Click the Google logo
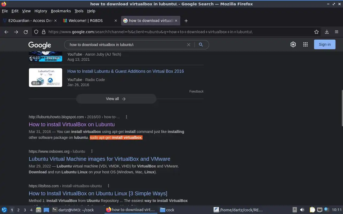This screenshot has width=343, height=214. [40, 45]
